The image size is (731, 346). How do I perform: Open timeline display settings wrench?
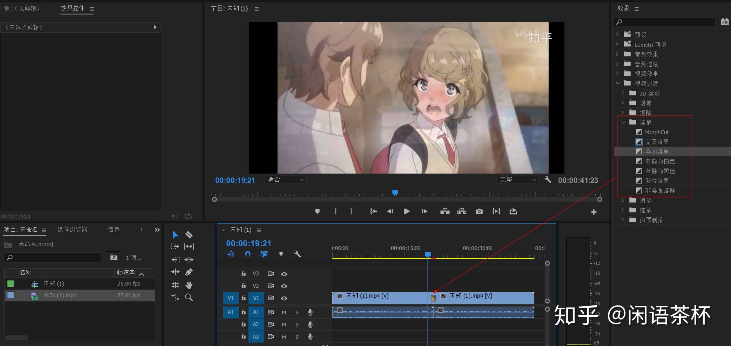point(297,254)
